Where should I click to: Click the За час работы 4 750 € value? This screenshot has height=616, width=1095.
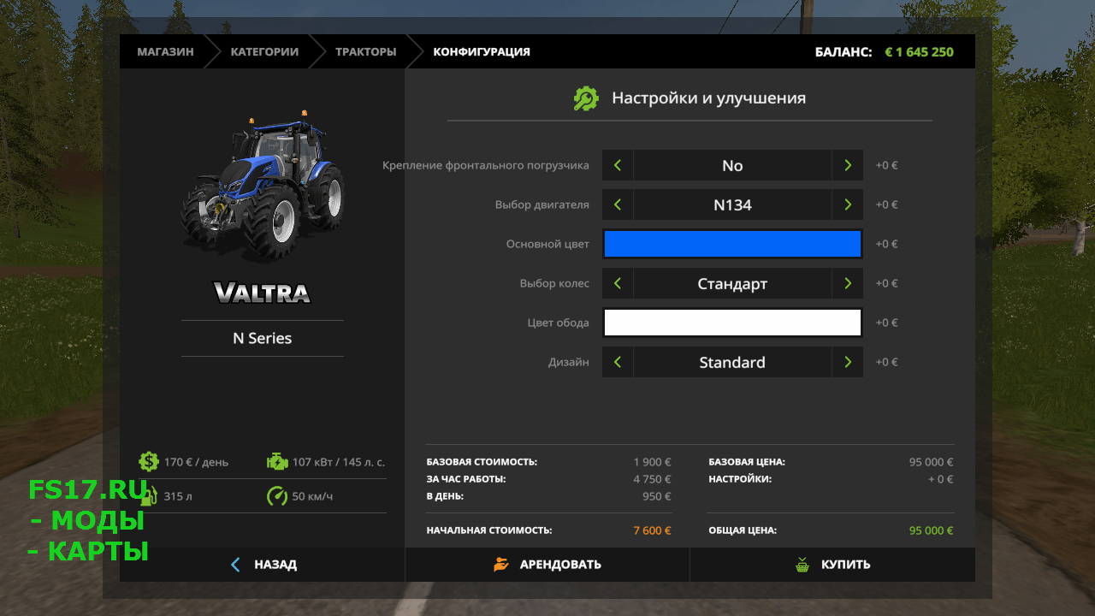tap(652, 479)
